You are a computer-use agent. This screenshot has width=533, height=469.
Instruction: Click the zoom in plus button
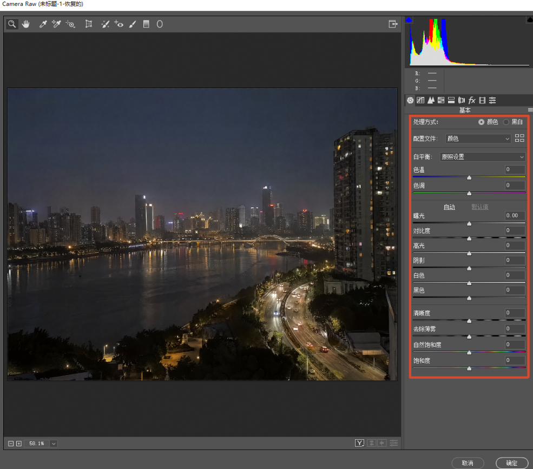[19, 444]
